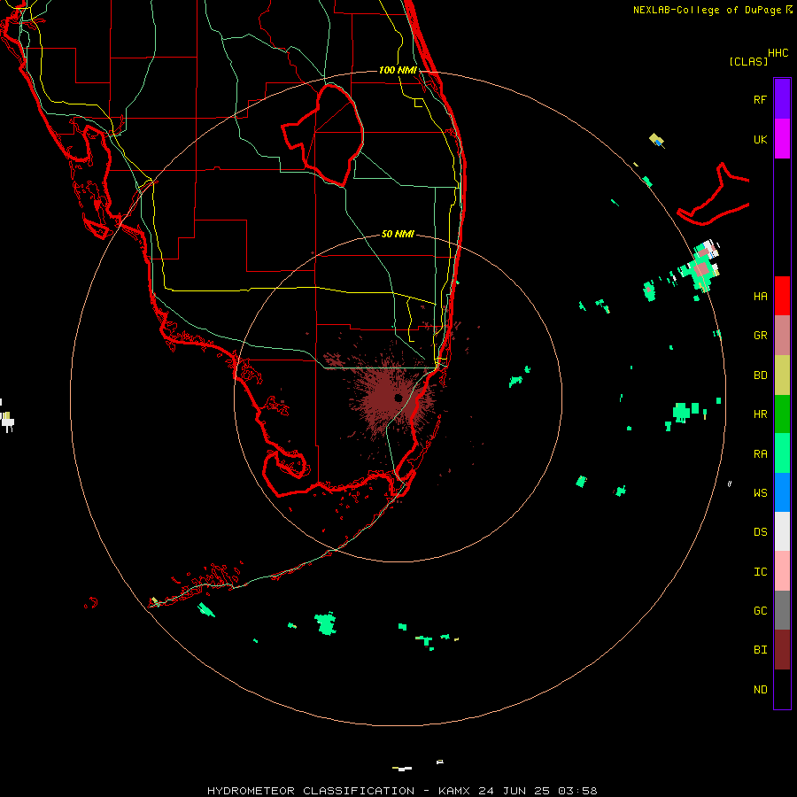Click the DS legend label
Image resolution: width=797 pixels, height=797 pixels.
(760, 532)
